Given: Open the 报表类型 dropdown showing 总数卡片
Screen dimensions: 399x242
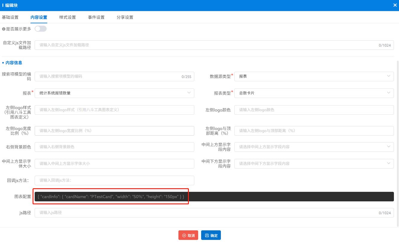Looking at the screenshot, I should pyautogui.click(x=314, y=93).
